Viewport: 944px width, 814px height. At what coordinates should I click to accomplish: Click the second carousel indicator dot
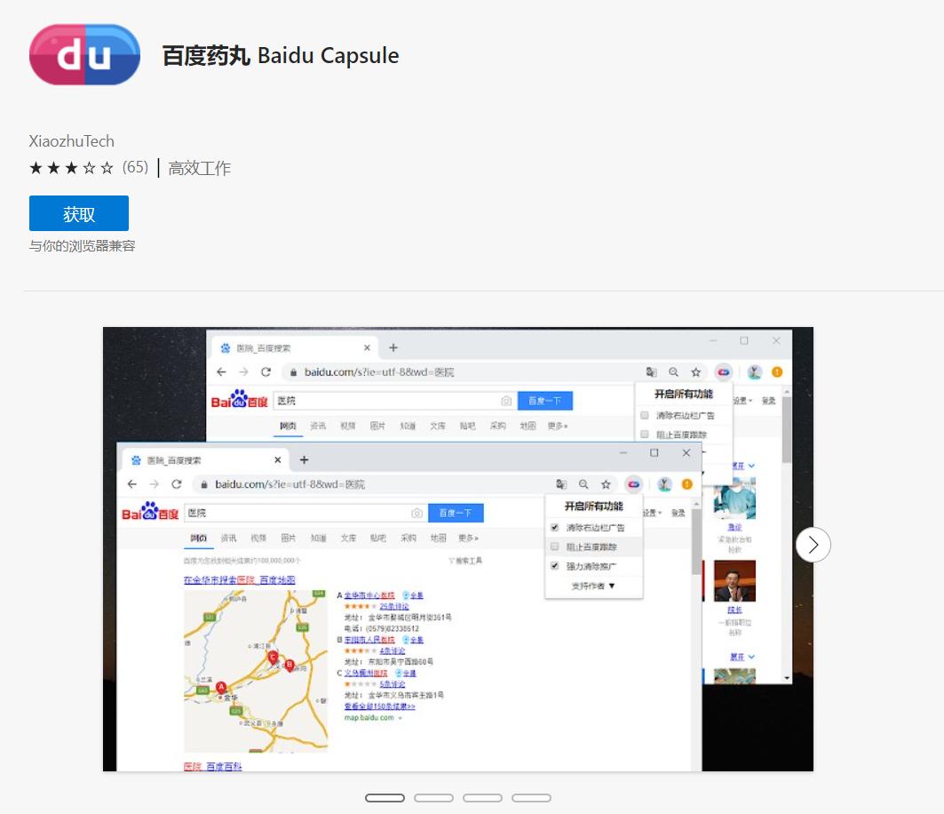click(433, 798)
